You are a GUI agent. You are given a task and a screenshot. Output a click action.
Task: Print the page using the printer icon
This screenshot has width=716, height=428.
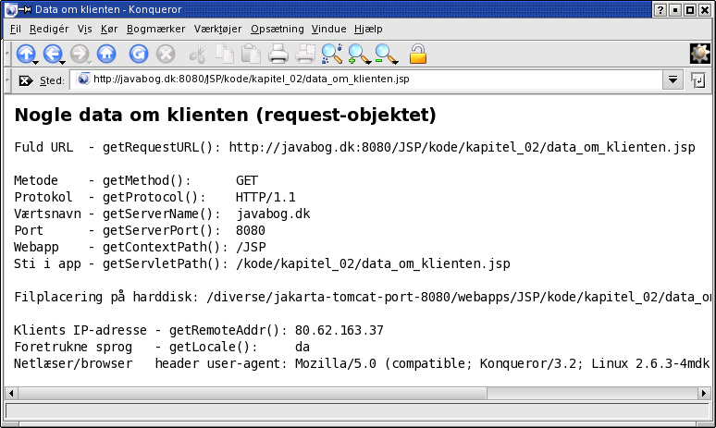coord(278,55)
